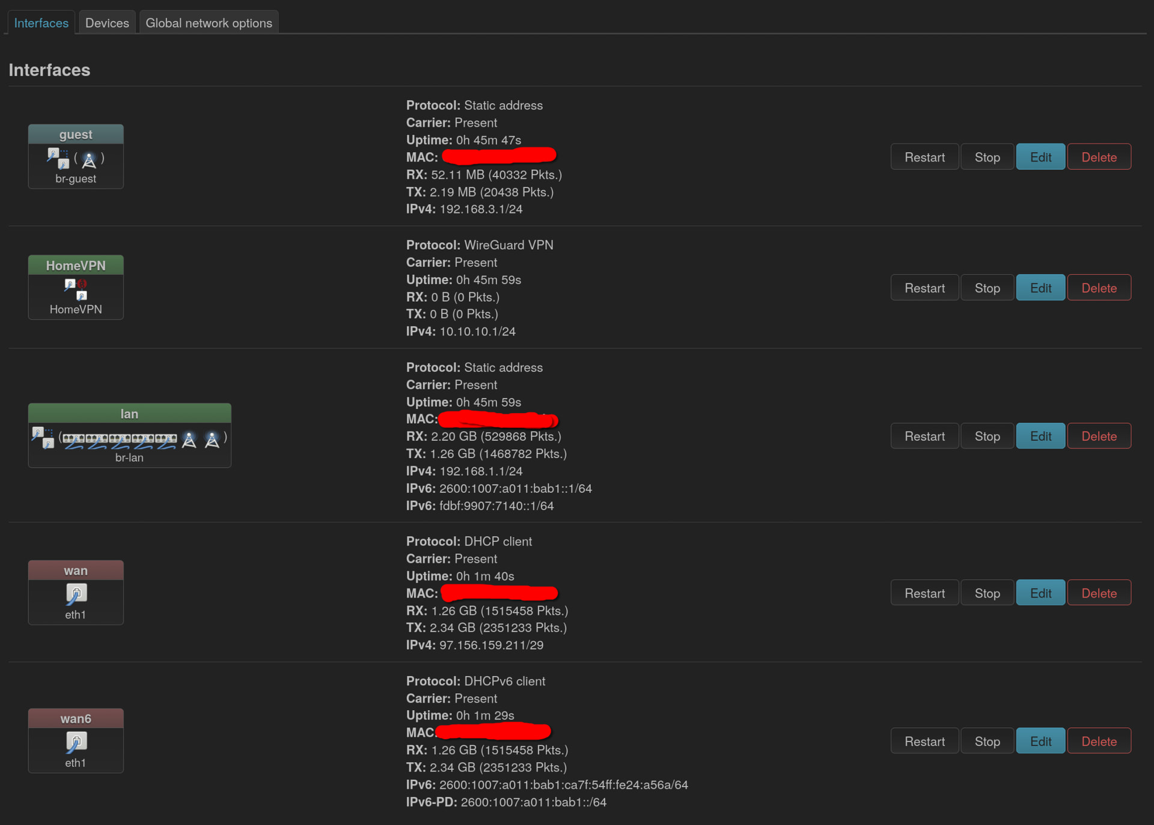This screenshot has width=1154, height=825.
Task: Restart the wan interface
Action: pos(924,593)
